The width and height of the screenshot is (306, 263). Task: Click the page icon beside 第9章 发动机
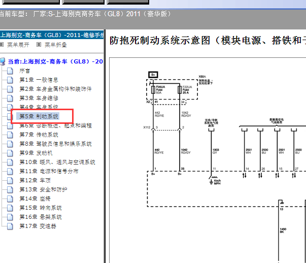click(10, 153)
